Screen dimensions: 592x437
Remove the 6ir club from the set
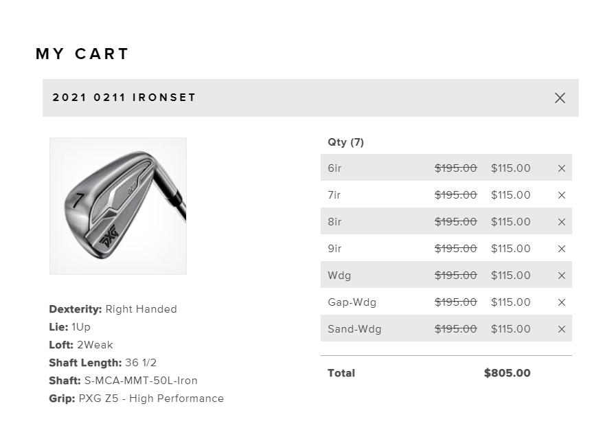[x=561, y=168]
